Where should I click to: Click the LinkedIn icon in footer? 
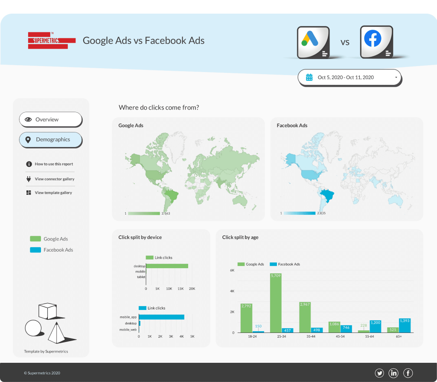[393, 373]
